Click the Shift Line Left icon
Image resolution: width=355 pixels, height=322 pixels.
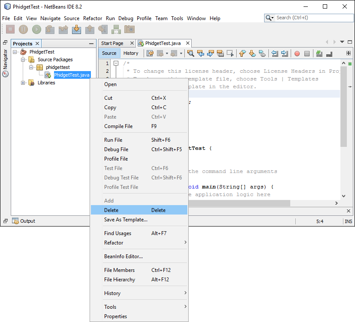[275, 54]
